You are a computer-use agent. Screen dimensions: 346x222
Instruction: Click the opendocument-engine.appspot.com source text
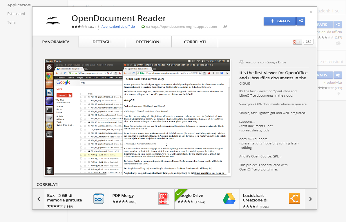182,27
